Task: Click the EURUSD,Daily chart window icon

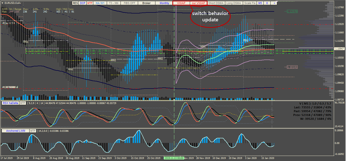Action: click(x=2, y=3)
